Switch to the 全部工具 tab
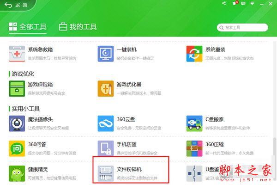Image resolution: width=277 pixels, height=185 pixels. click(x=28, y=27)
